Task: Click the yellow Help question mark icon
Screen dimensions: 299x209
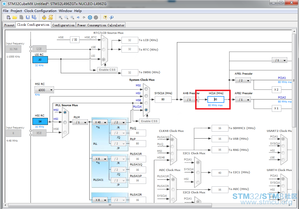Action: (x=105, y=18)
